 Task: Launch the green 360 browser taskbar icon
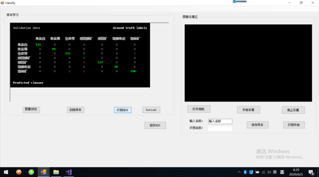tap(31, 172)
